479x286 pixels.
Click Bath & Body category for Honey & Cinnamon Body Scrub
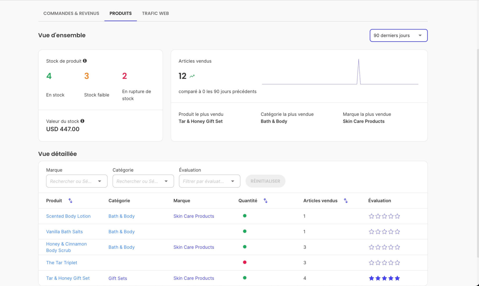[122, 247]
